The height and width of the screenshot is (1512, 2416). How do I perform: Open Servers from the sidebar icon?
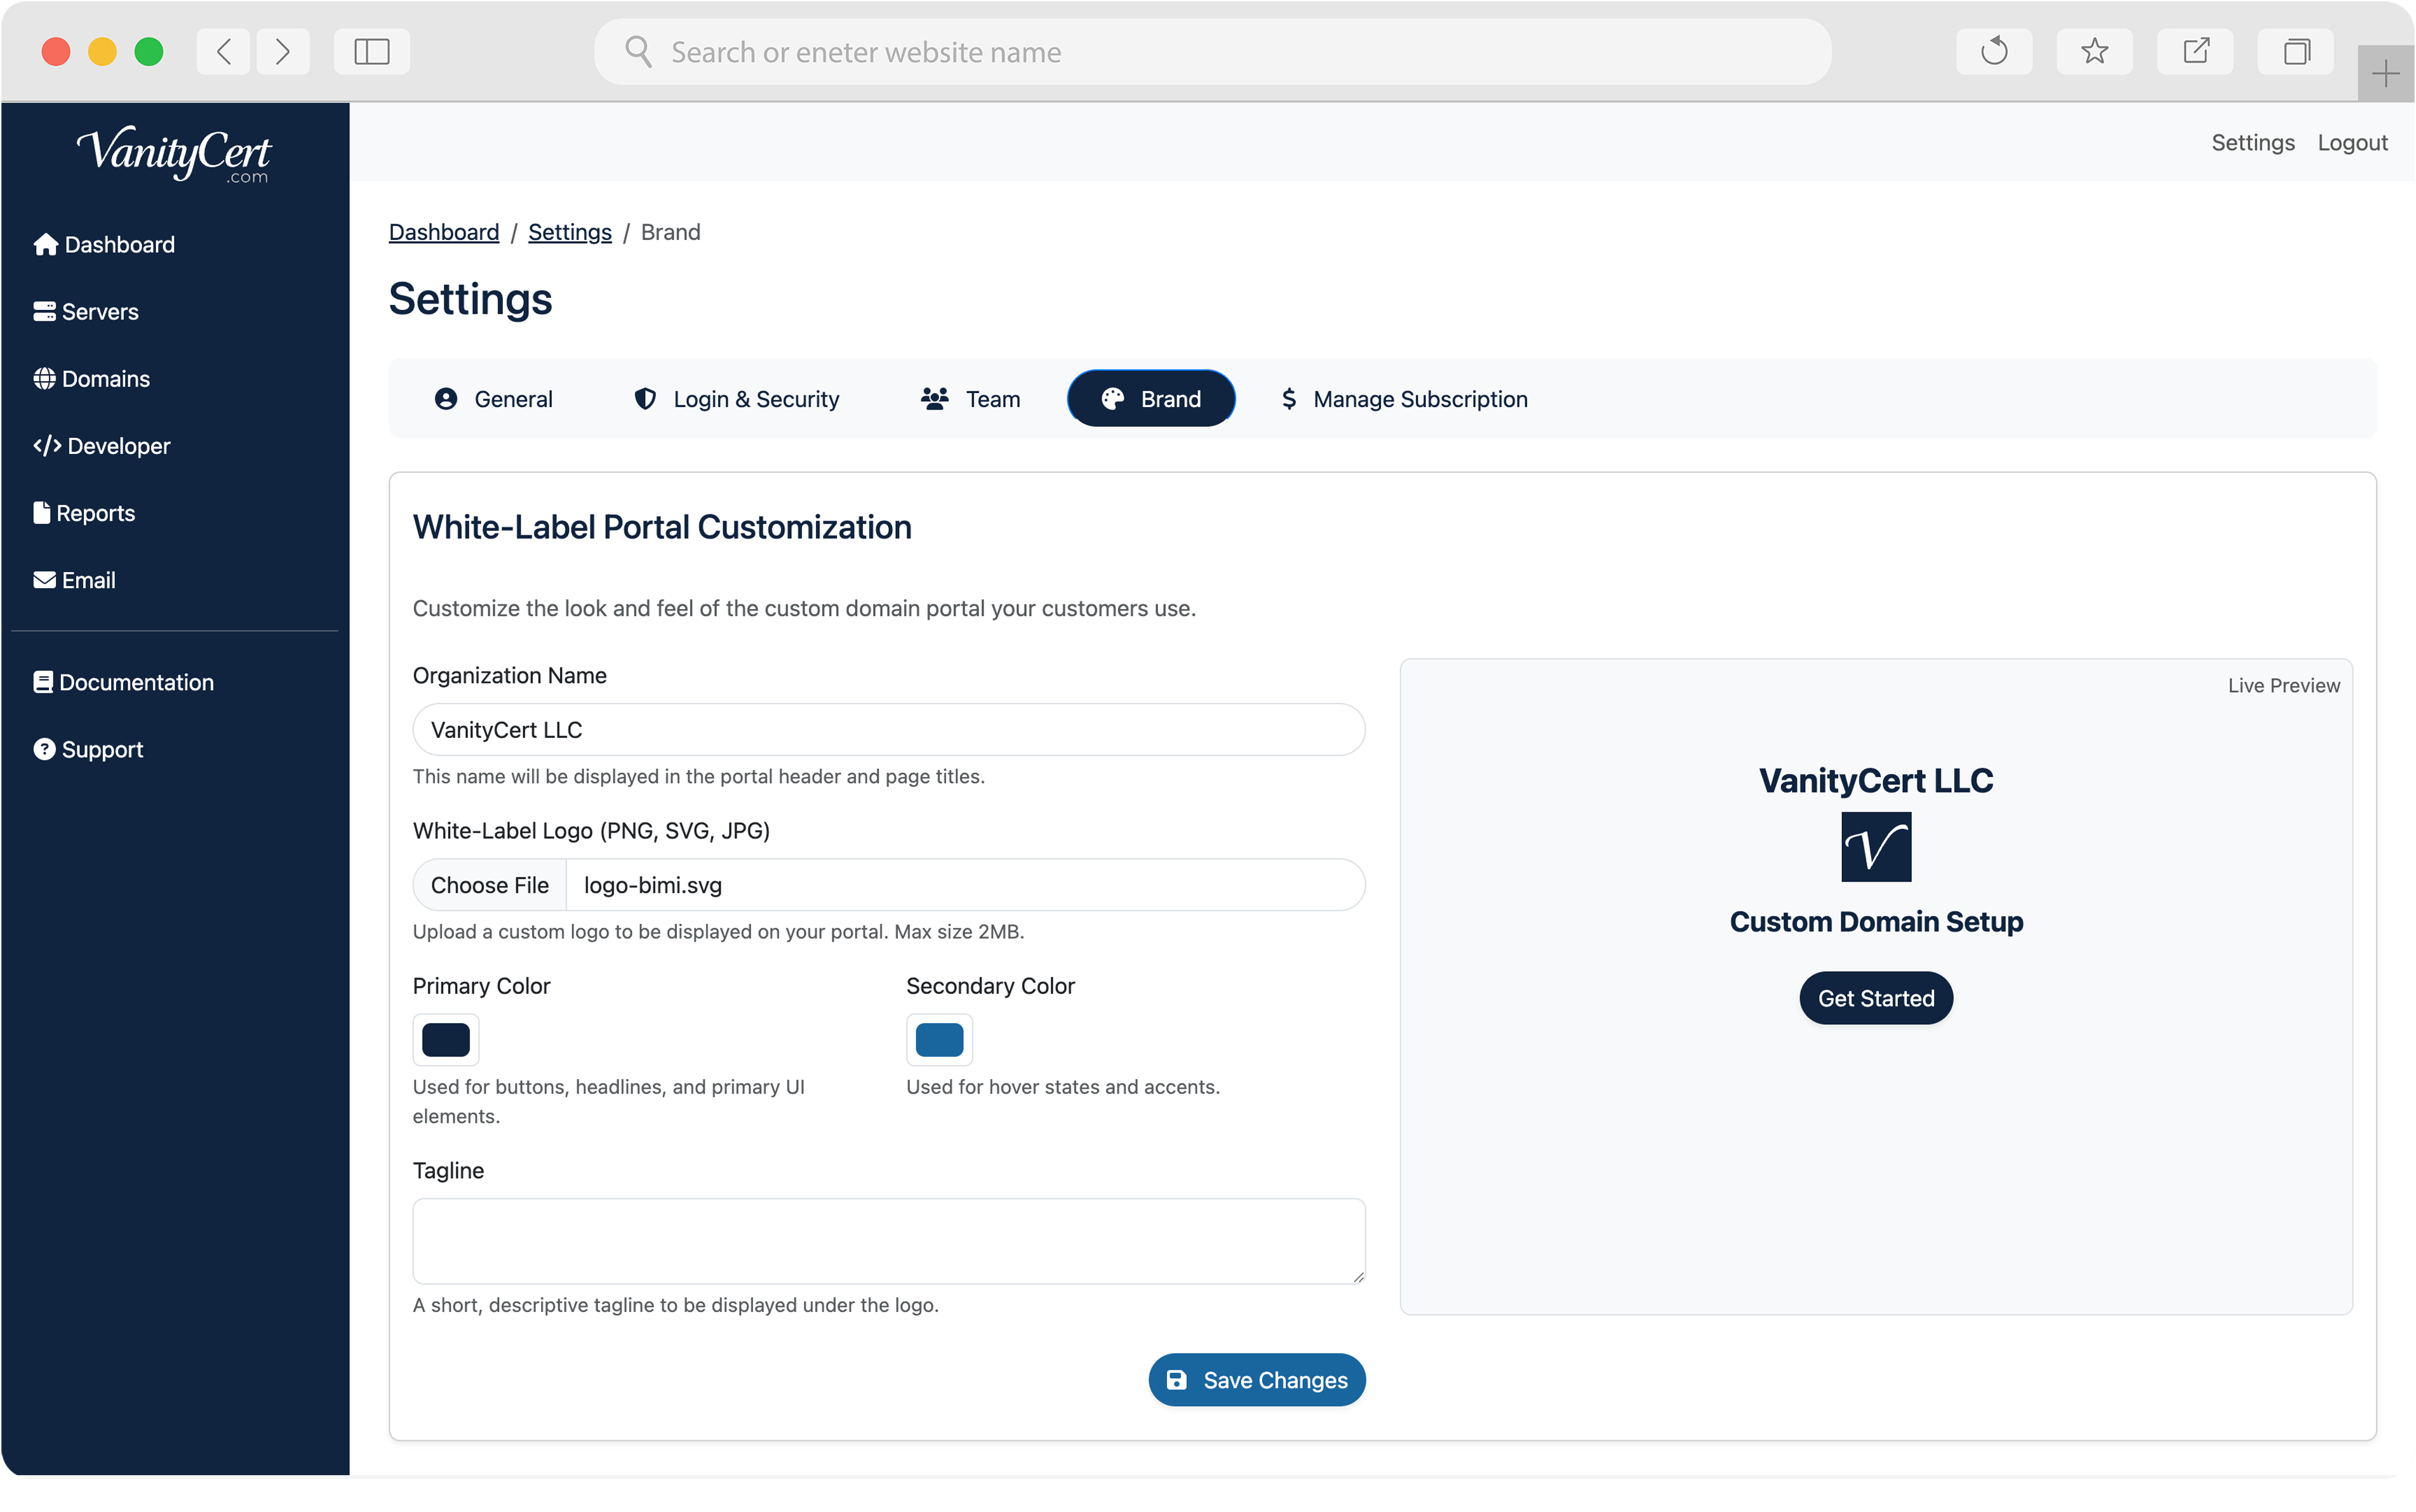point(44,312)
